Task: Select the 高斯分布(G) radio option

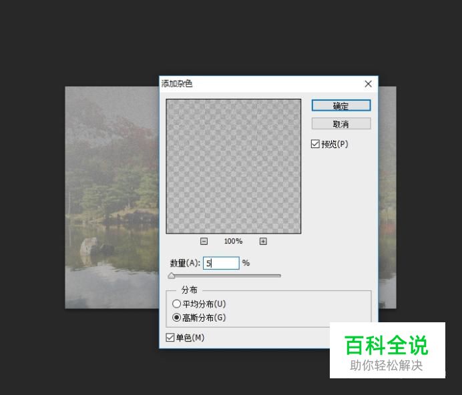Action: coord(176,318)
